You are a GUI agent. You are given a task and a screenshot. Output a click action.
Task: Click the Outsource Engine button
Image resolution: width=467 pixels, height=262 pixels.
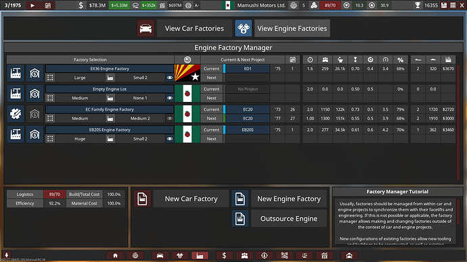(x=289, y=219)
